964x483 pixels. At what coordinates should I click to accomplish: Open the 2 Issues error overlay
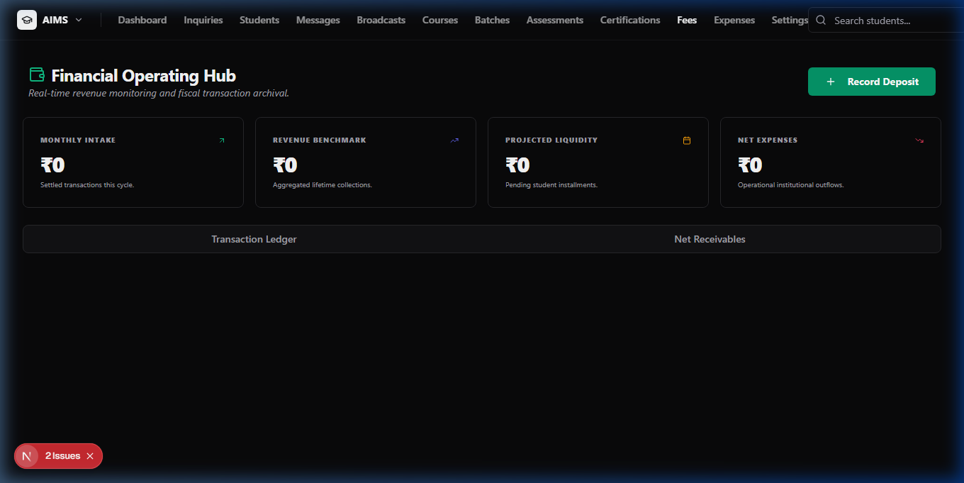[62, 456]
